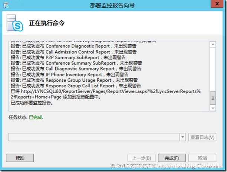The height and width of the screenshot is (172, 227).
Task: Click the 正在执行命令 heading
Action: click(47, 23)
